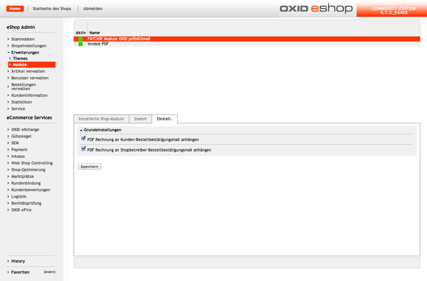
Task: Open the Installierte Shop-Module tab
Action: click(x=101, y=119)
